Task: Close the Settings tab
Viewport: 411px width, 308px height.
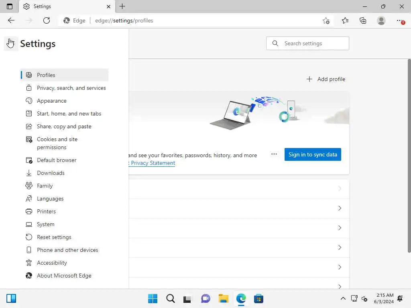Action: click(108, 6)
